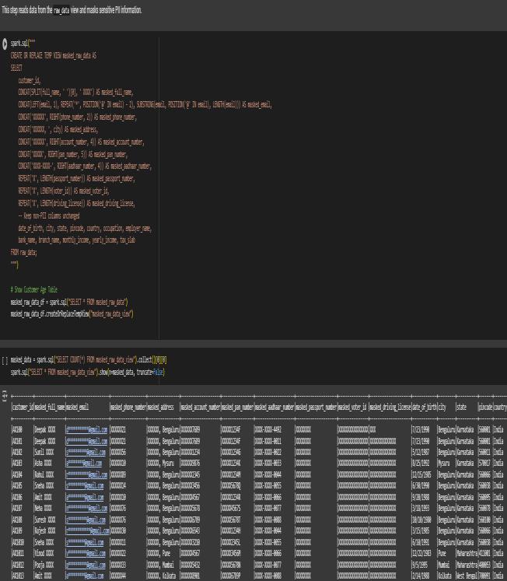Click the masked_driving_license REPEAT line
This screenshot has height=581, width=507.
point(77,204)
